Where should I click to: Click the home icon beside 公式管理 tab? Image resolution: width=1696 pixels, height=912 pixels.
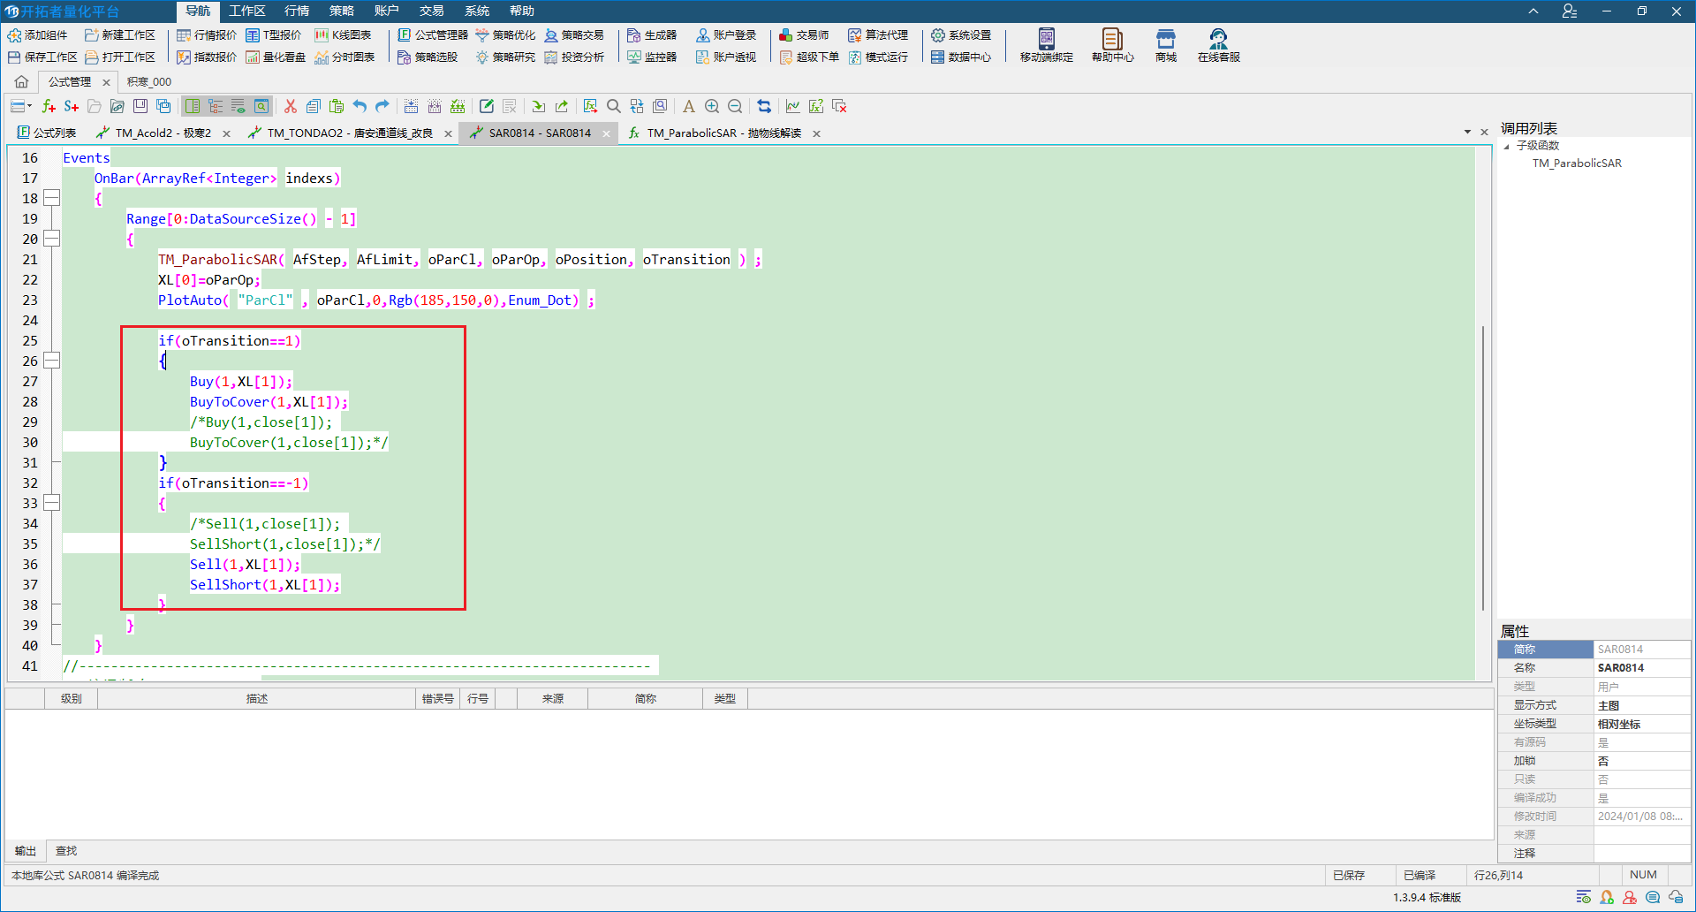tap(21, 82)
